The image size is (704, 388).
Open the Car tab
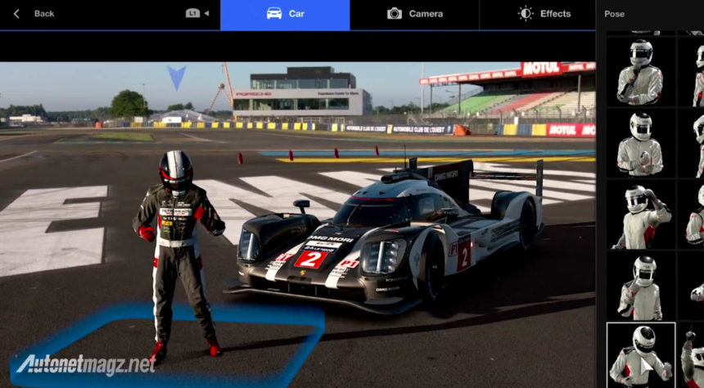pyautogui.click(x=285, y=15)
